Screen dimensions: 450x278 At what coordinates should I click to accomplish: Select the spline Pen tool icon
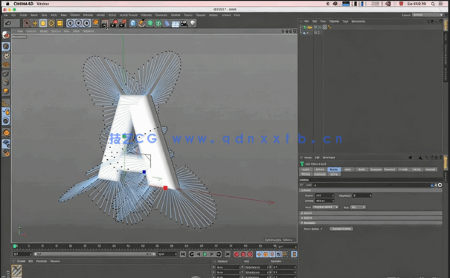(x=141, y=23)
